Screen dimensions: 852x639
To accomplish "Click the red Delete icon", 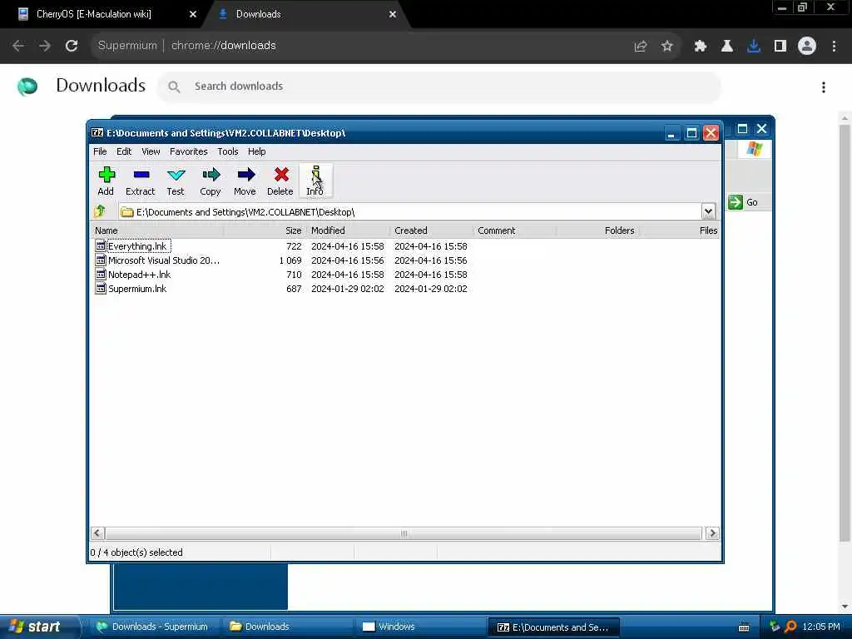I will pyautogui.click(x=280, y=181).
